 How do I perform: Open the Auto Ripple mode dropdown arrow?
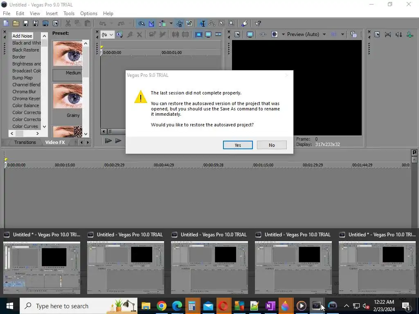(x=171, y=23)
